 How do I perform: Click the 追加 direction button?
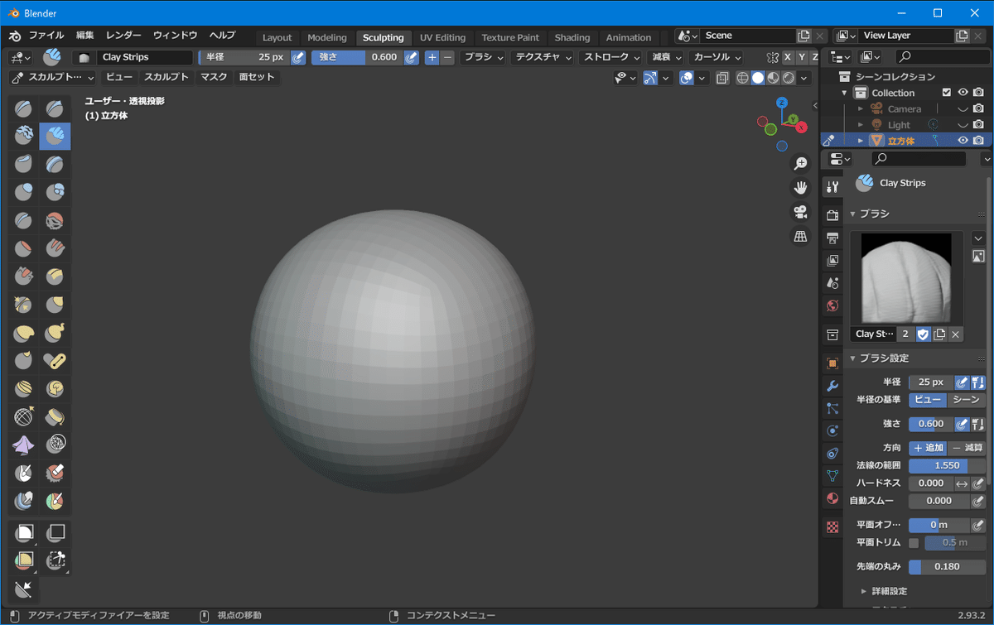(x=929, y=448)
